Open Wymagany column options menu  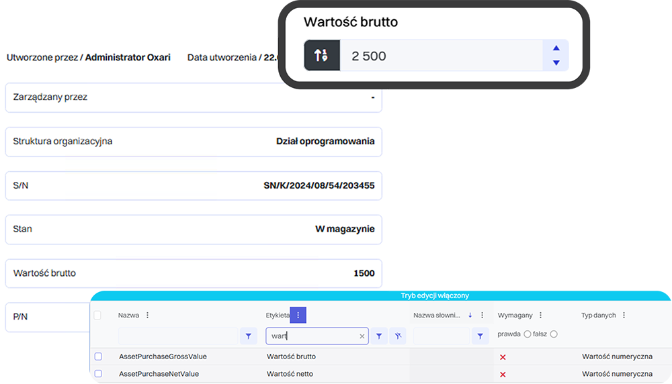click(x=540, y=315)
